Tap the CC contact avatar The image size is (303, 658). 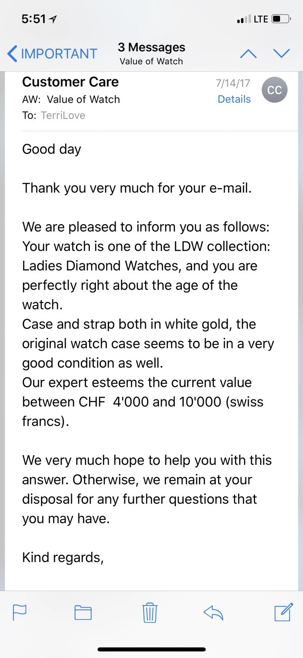click(x=274, y=90)
